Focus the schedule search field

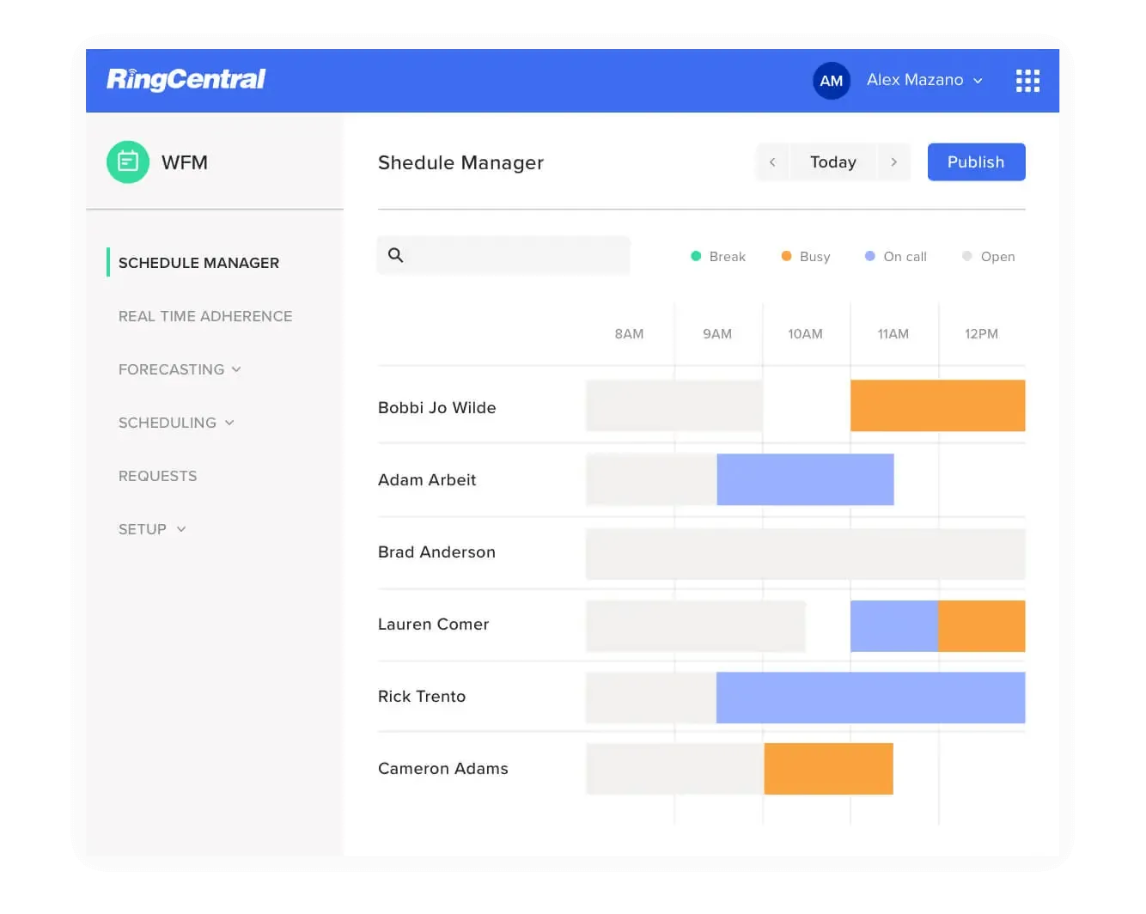coord(515,255)
